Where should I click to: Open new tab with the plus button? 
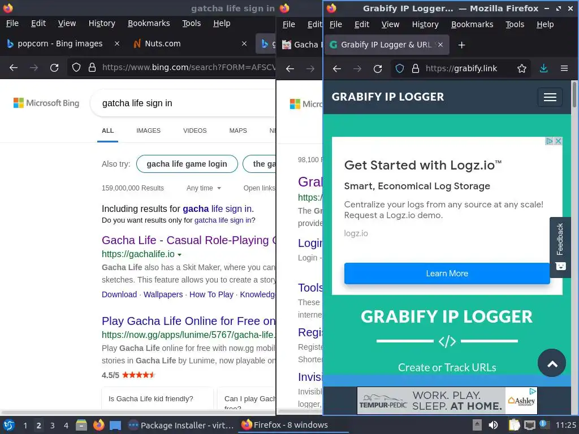coord(461,45)
